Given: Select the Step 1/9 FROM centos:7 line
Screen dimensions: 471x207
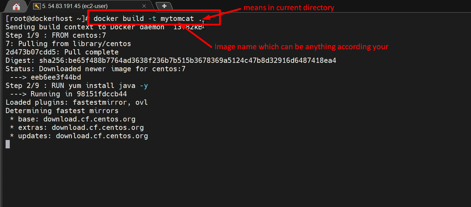Looking at the screenshot, I should (x=56, y=35).
